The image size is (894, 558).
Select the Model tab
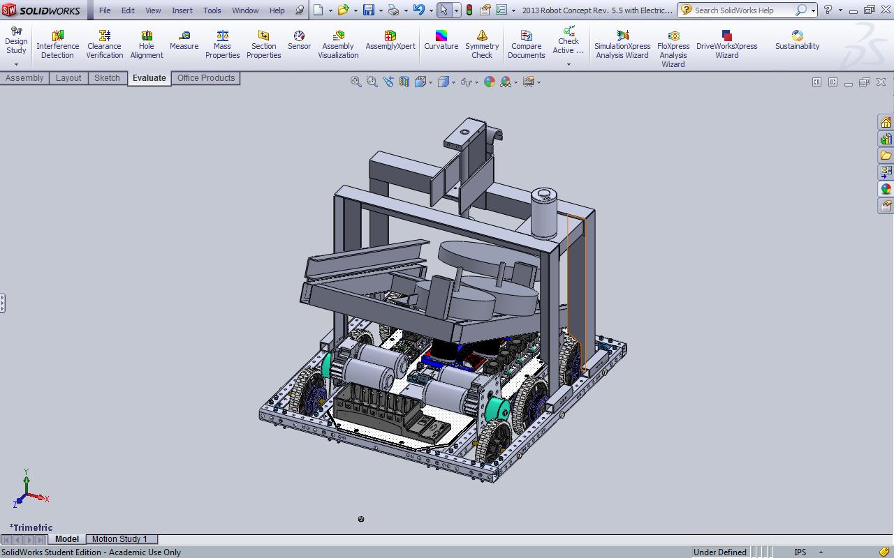[x=67, y=538]
